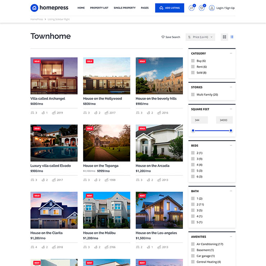Click the user account icon
The width and height of the screenshot is (266, 266).
[x=212, y=8]
